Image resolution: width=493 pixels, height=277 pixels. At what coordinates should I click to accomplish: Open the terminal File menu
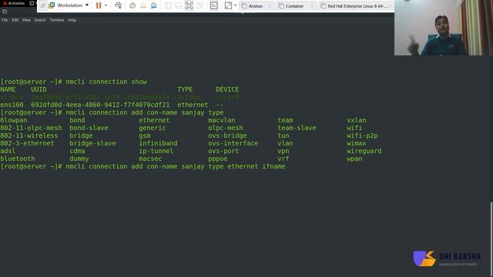click(5, 20)
